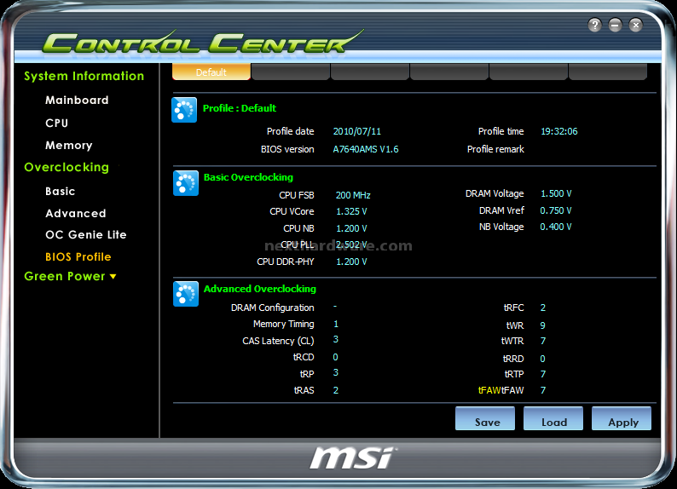Select BIOS Profile in sidebar
Screen dimensions: 677x489
[78, 257]
